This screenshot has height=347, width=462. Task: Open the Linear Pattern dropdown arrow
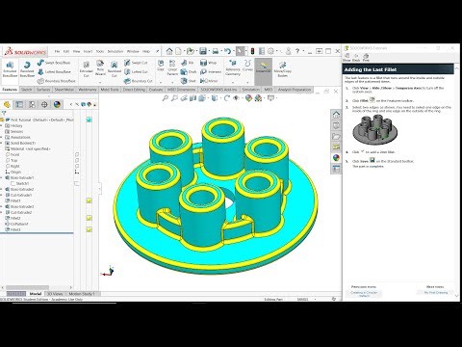pos(172,82)
